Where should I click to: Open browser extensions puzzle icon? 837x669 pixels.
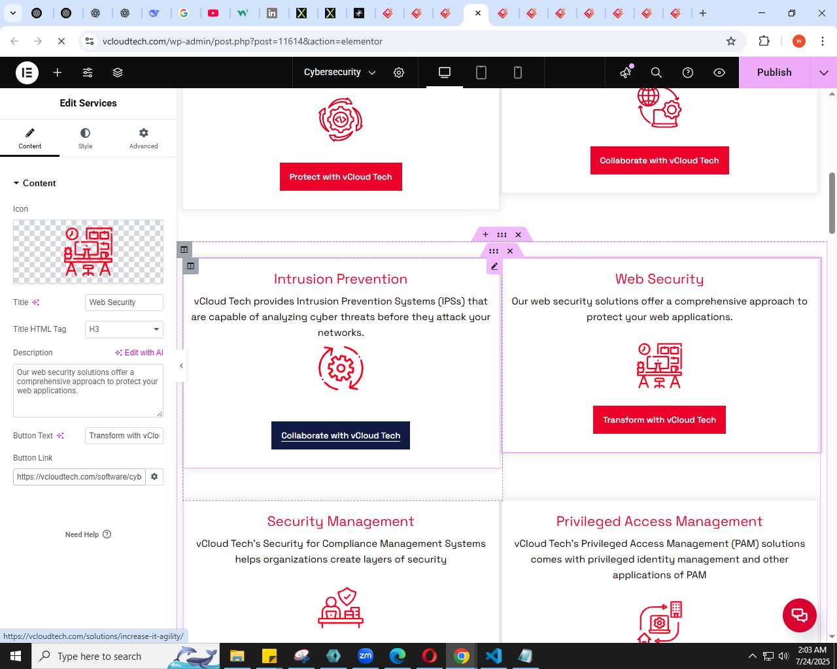coord(764,41)
